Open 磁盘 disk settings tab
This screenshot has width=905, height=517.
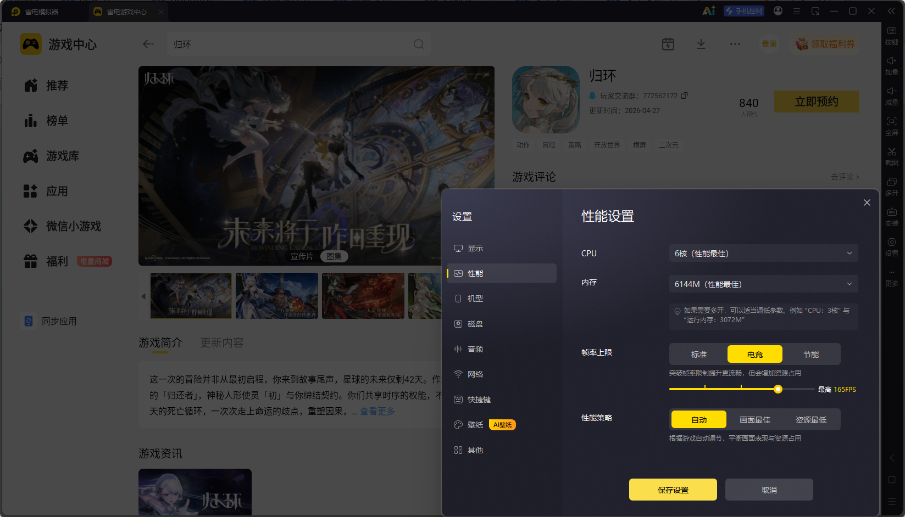502,324
